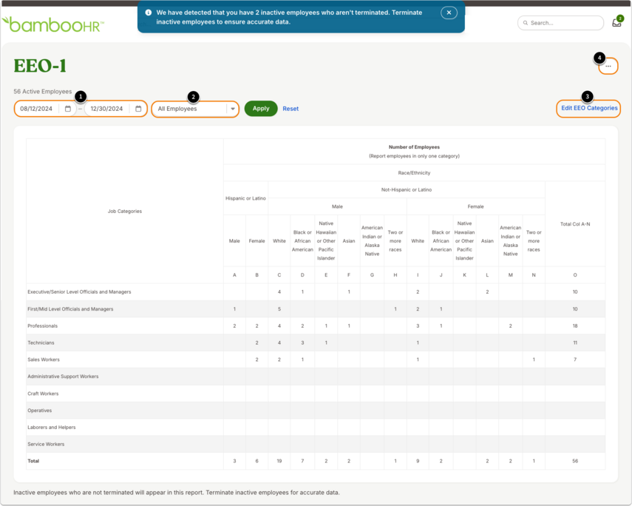Open the All Employees filter selector
The width and height of the screenshot is (632, 506).
coord(195,109)
